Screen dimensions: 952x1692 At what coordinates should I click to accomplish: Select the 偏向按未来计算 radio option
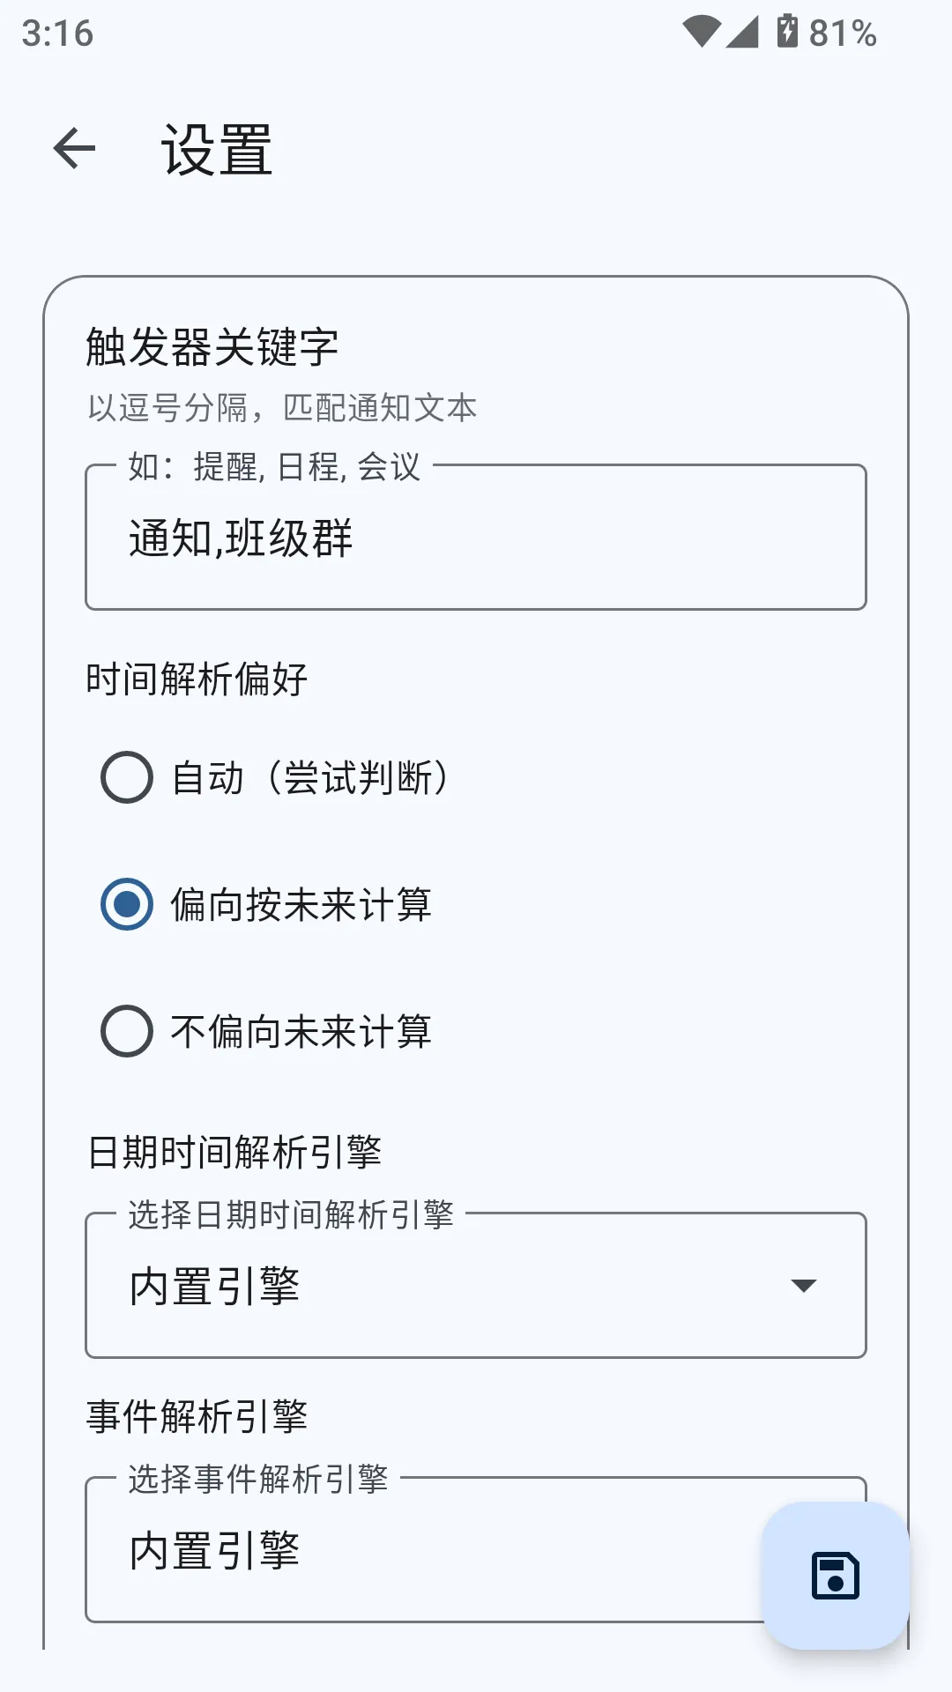coord(127,904)
